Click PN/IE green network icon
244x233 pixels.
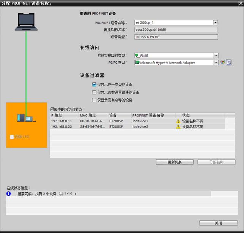(x=137, y=56)
